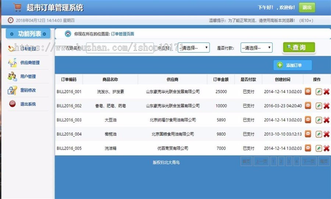Go to pagination page 3
331x199 pixels.
pyautogui.click(x=289, y=161)
